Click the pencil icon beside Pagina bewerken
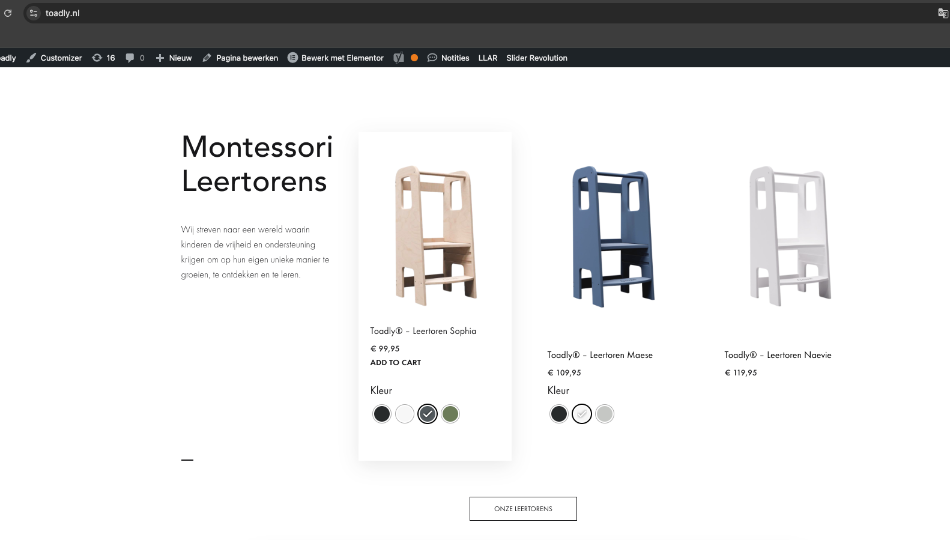950x540 pixels. coord(207,58)
